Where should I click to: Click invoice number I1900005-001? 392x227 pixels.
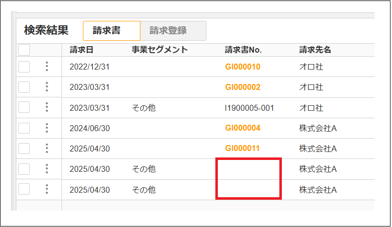point(250,108)
